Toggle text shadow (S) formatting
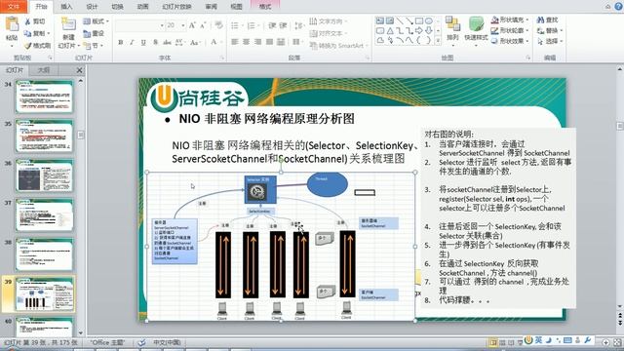Screen dimensions: 624x351 155,42
